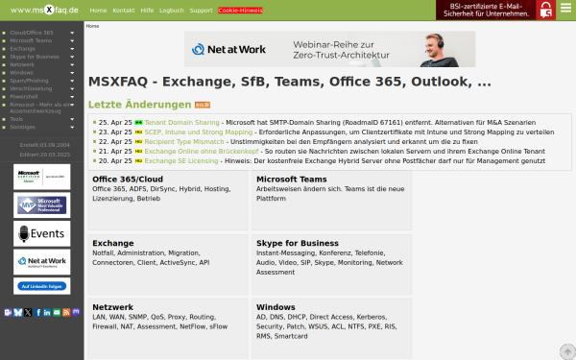576x360 pixels.
Task: Open SCEP, Intune und Strong Mapping link
Action: pos(199,132)
